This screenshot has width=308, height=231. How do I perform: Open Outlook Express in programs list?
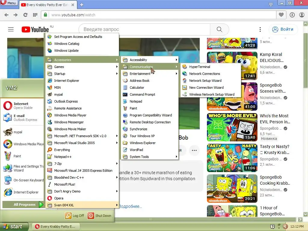[x=82, y=101]
